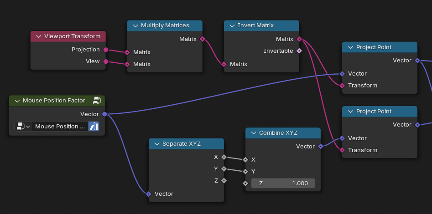This screenshot has height=214, width=432.
Task: Click Separate XYZ's Z output socket
Action: pos(224,181)
